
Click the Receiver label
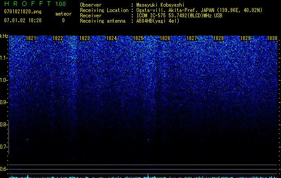click(91, 16)
